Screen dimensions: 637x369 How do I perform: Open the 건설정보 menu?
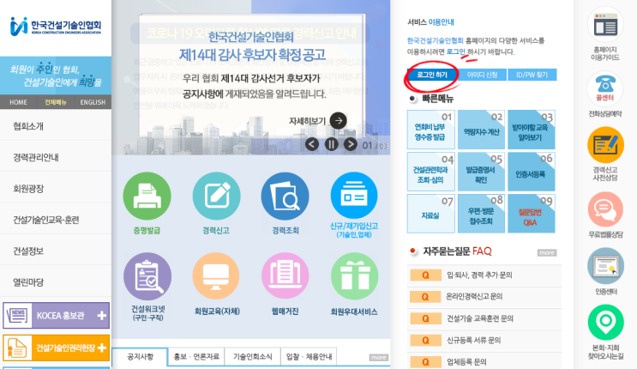tap(56, 251)
